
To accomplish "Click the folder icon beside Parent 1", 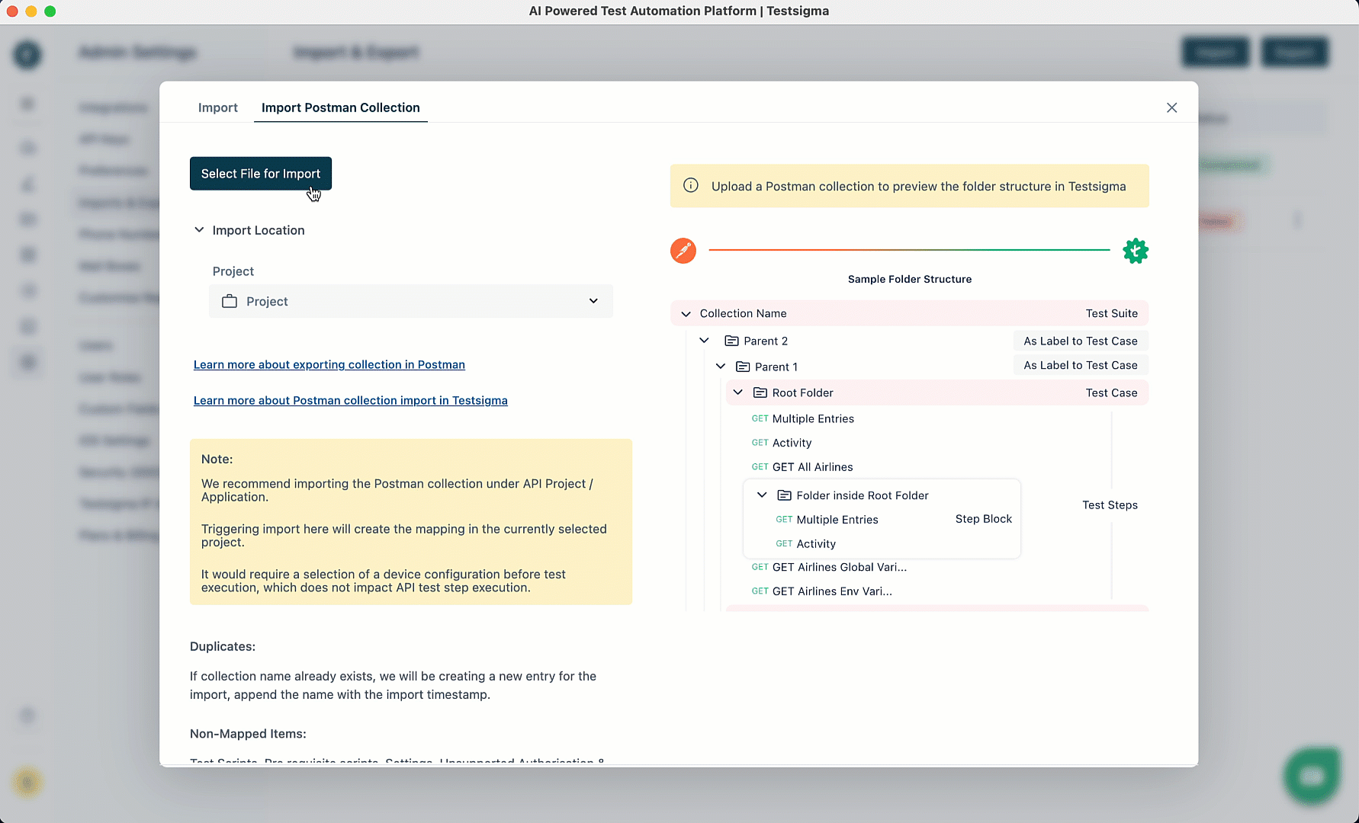I will pyautogui.click(x=743, y=367).
